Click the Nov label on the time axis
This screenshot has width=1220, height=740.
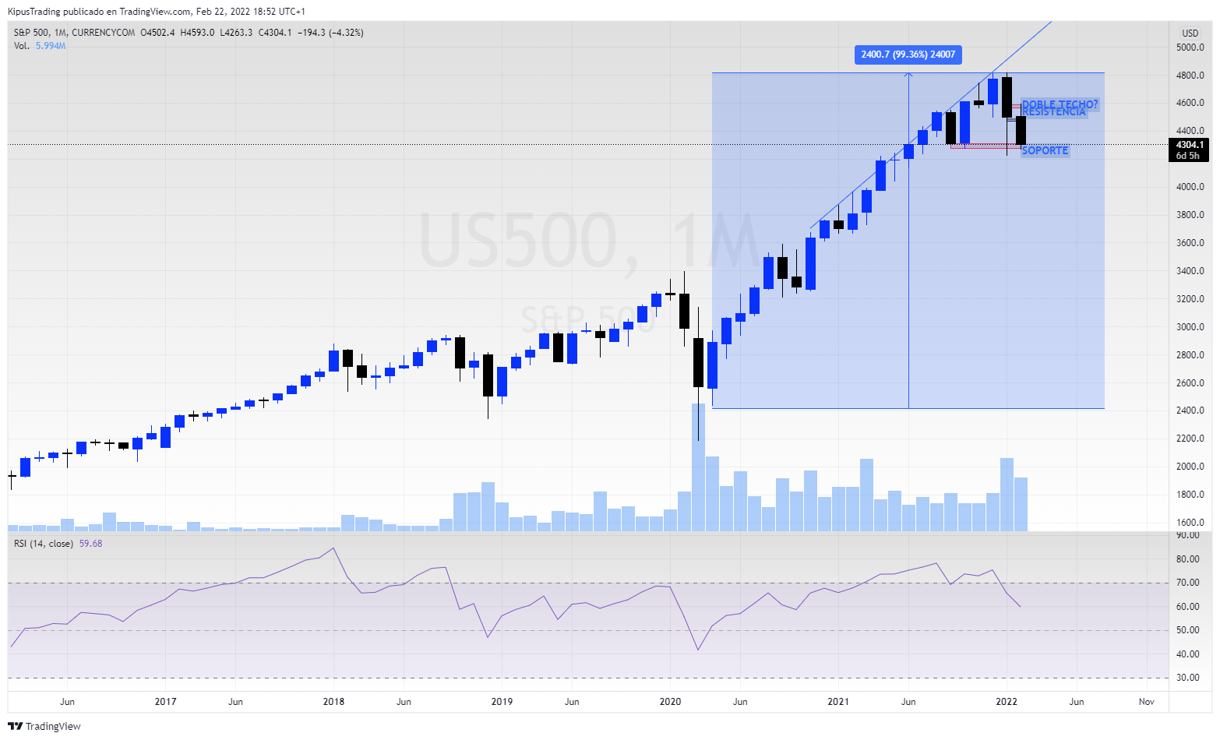pos(1147,702)
